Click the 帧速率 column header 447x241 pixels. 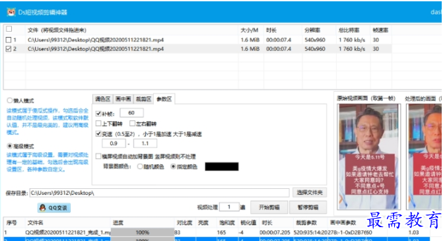[x=380, y=30]
